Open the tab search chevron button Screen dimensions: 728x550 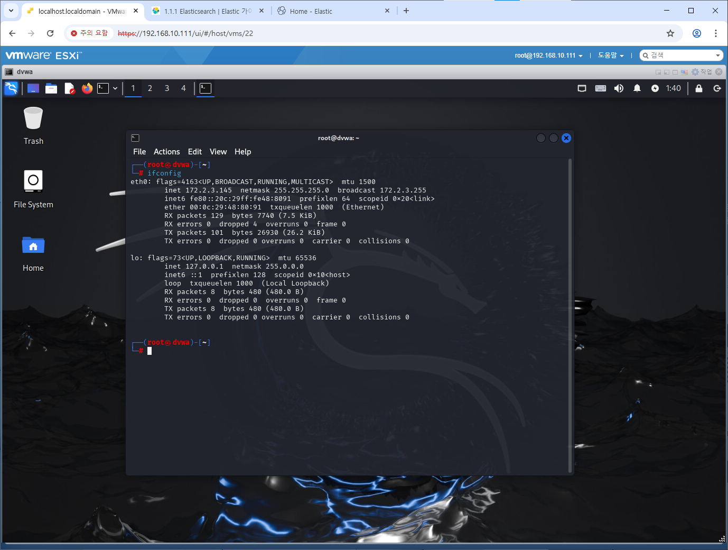[11, 11]
